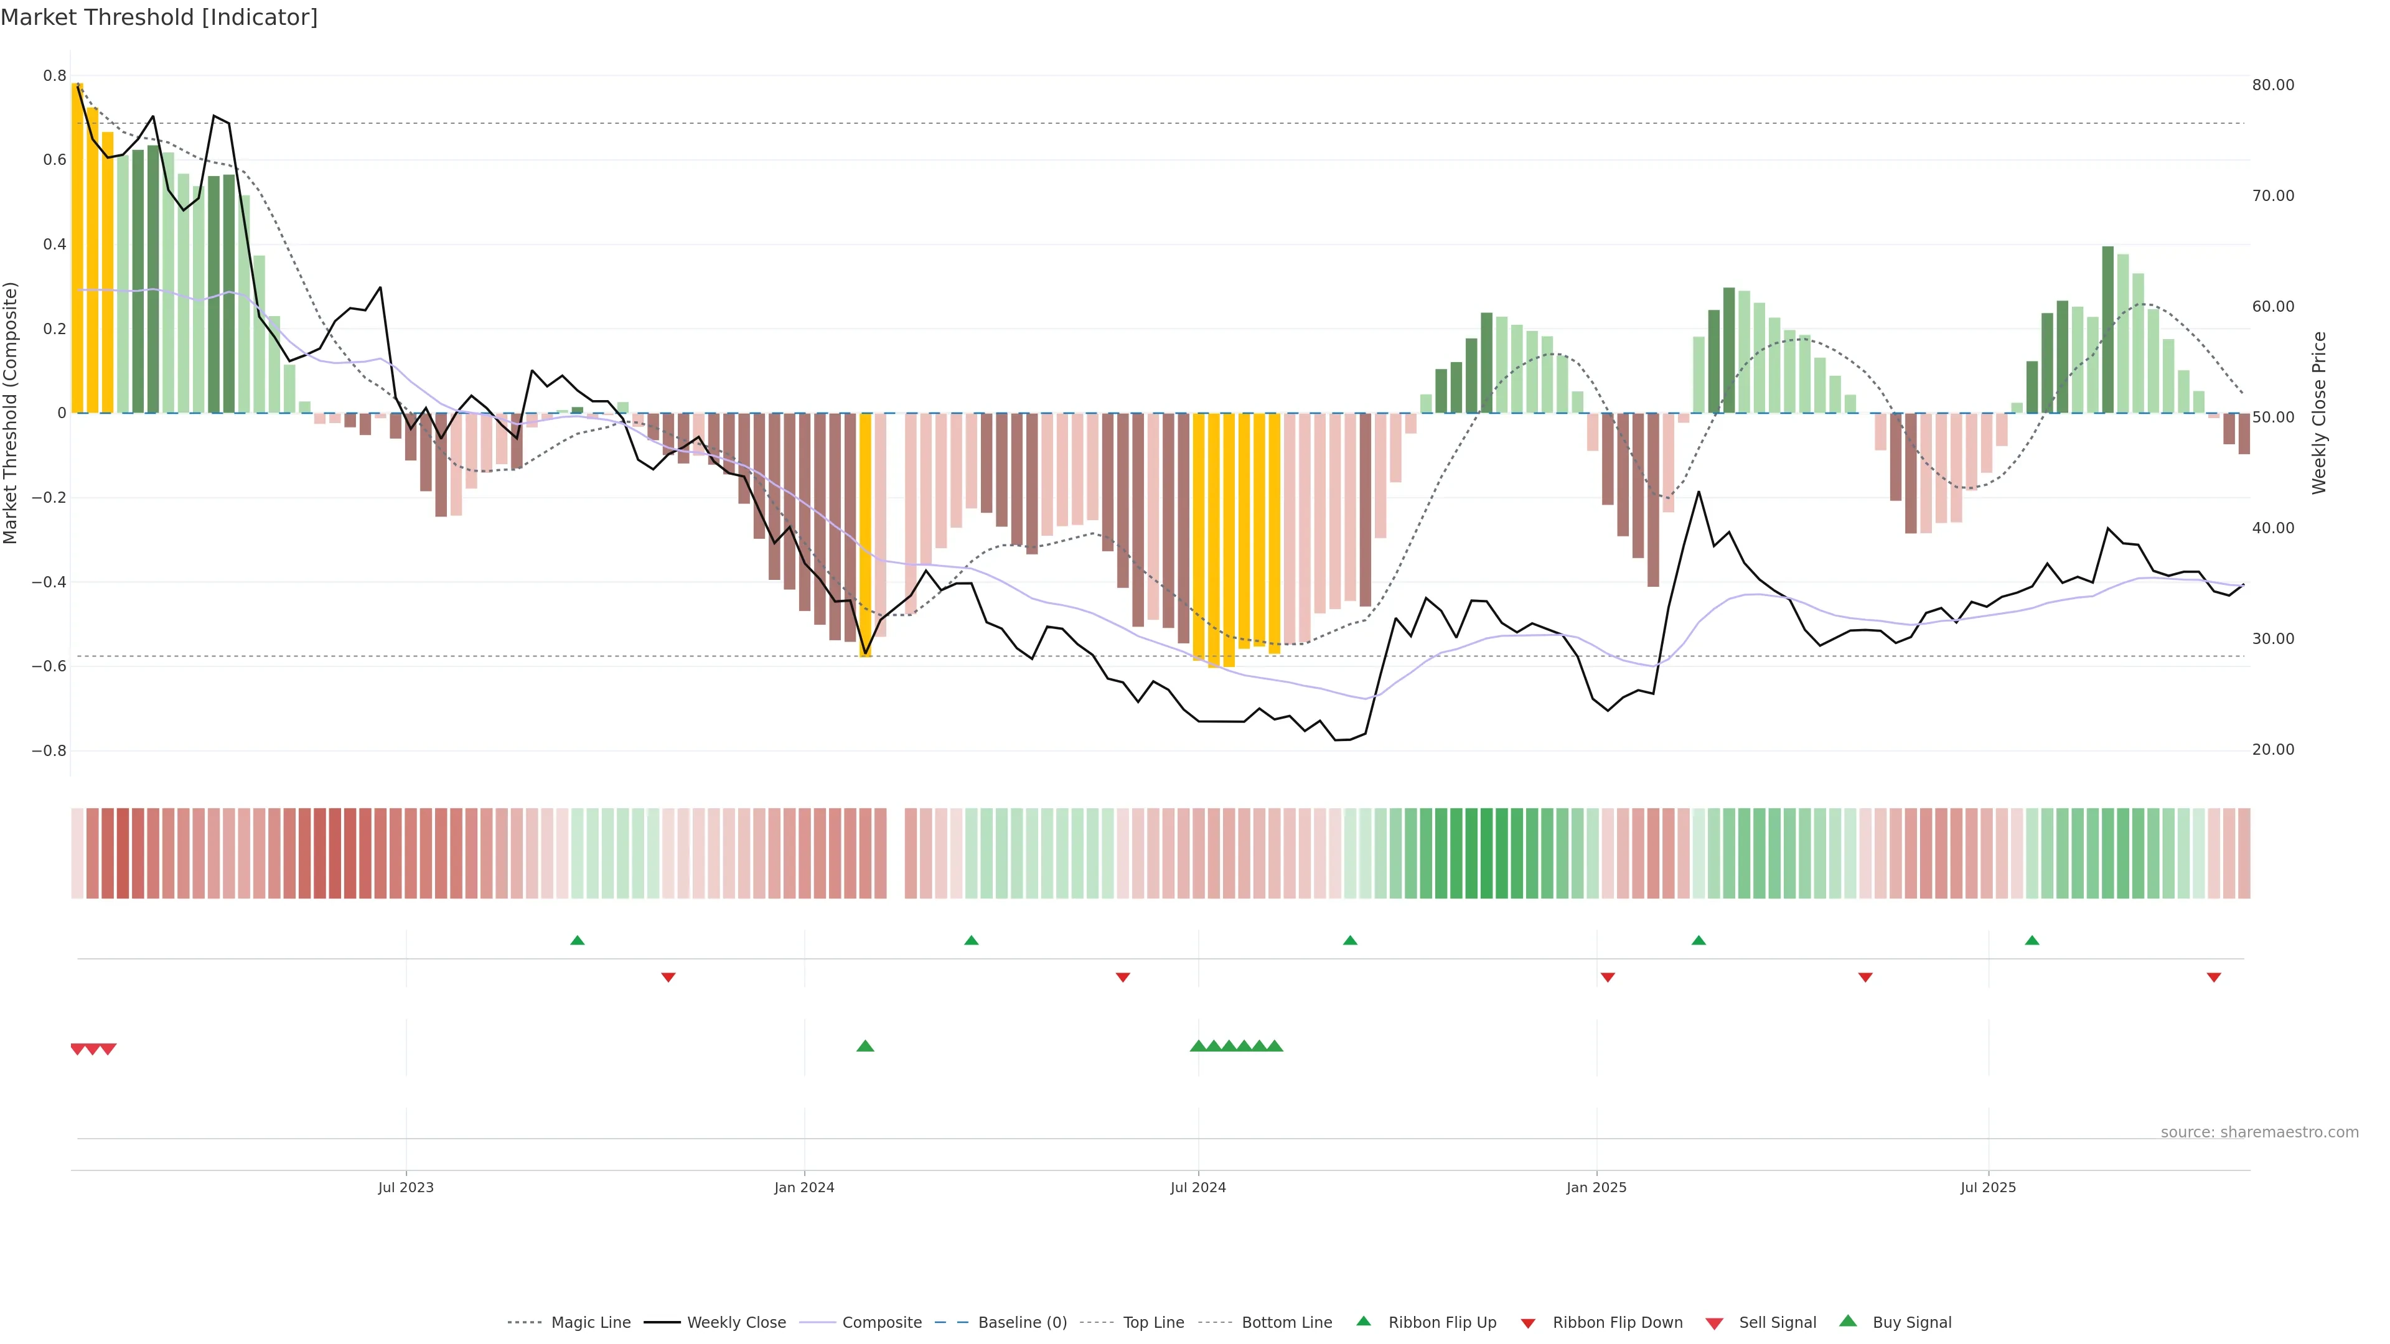Click the Buy Signal legend triangle icon
The width and height of the screenshot is (2390, 1344).
pyautogui.click(x=1848, y=1321)
